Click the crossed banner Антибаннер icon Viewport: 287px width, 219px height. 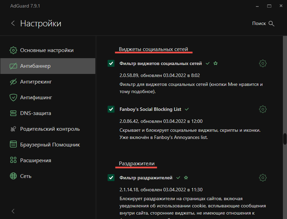coord(13,66)
